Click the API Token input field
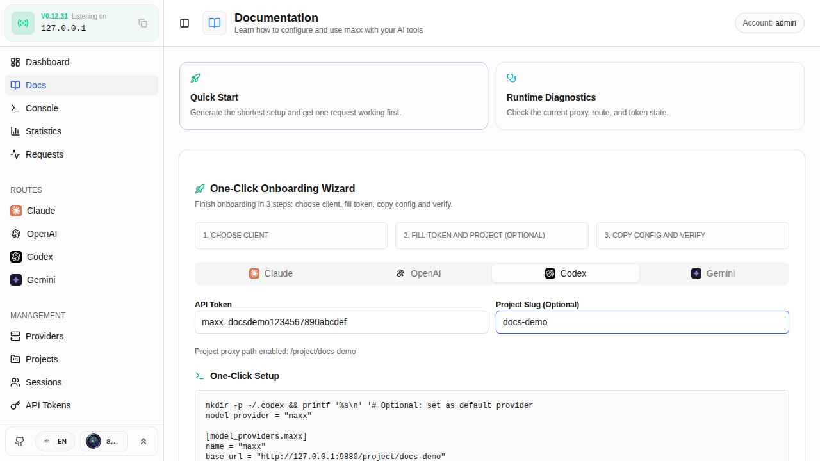Viewport: 820px width, 461px height. pyautogui.click(x=341, y=322)
